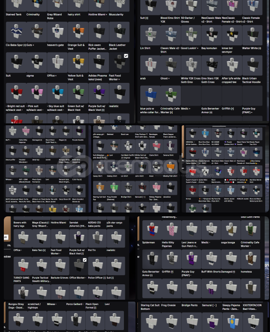Select the Sky blue suit w/black vest

point(57,93)
